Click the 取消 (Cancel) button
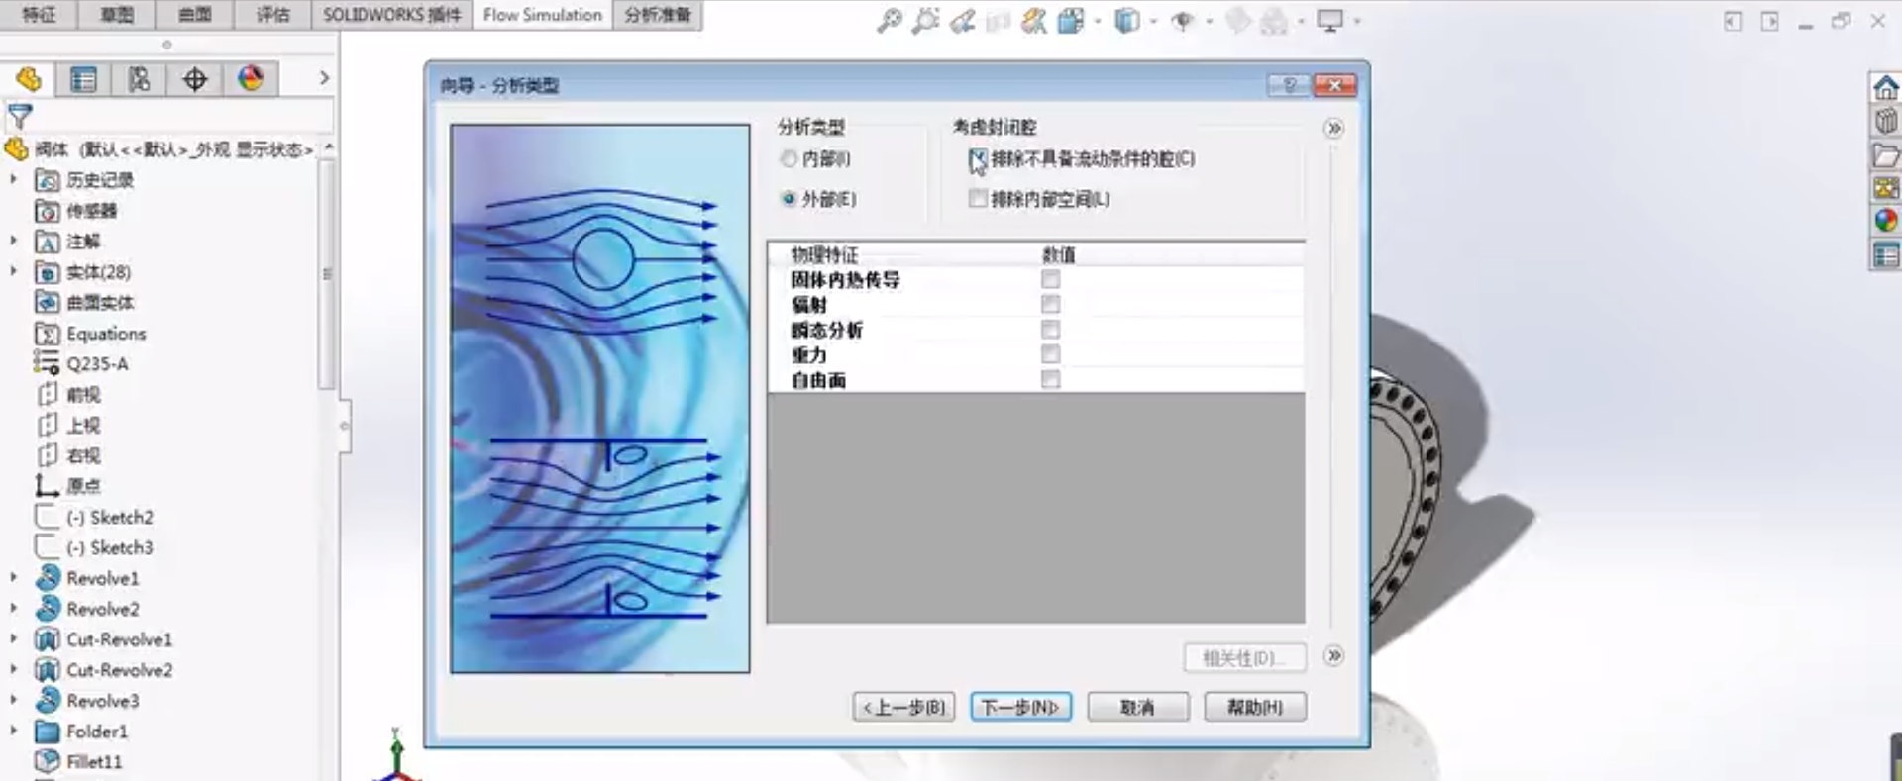 click(1137, 707)
